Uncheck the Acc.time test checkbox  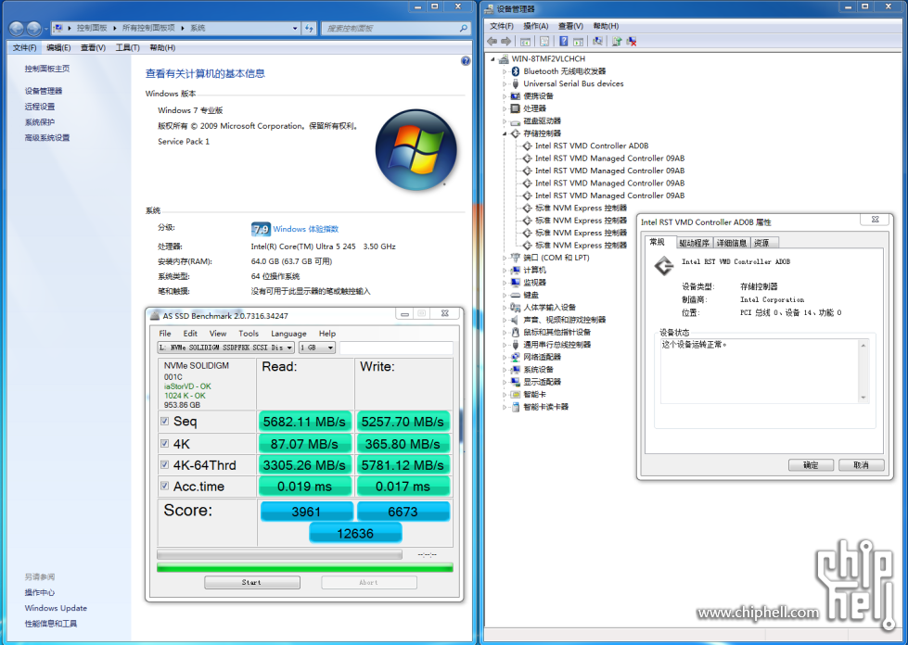click(x=164, y=486)
